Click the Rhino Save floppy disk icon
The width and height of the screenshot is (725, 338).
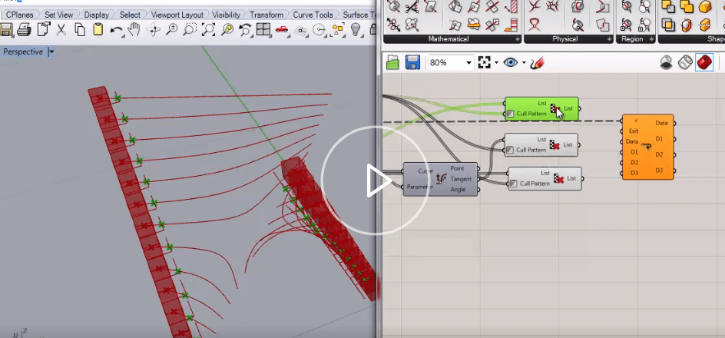click(x=5, y=30)
